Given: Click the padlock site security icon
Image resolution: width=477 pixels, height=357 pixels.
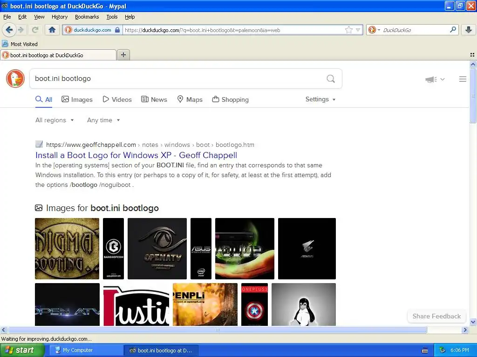Looking at the screenshot, I should (x=117, y=30).
